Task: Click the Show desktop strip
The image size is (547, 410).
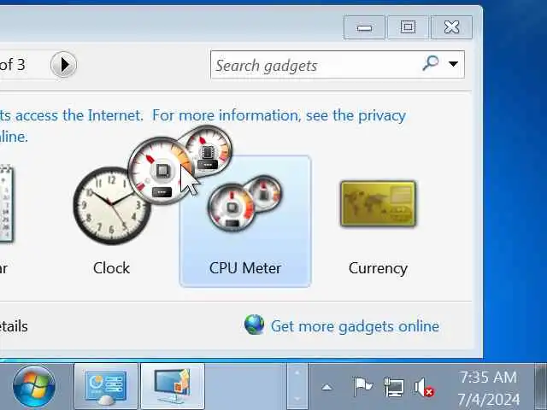Action: pos(541,386)
